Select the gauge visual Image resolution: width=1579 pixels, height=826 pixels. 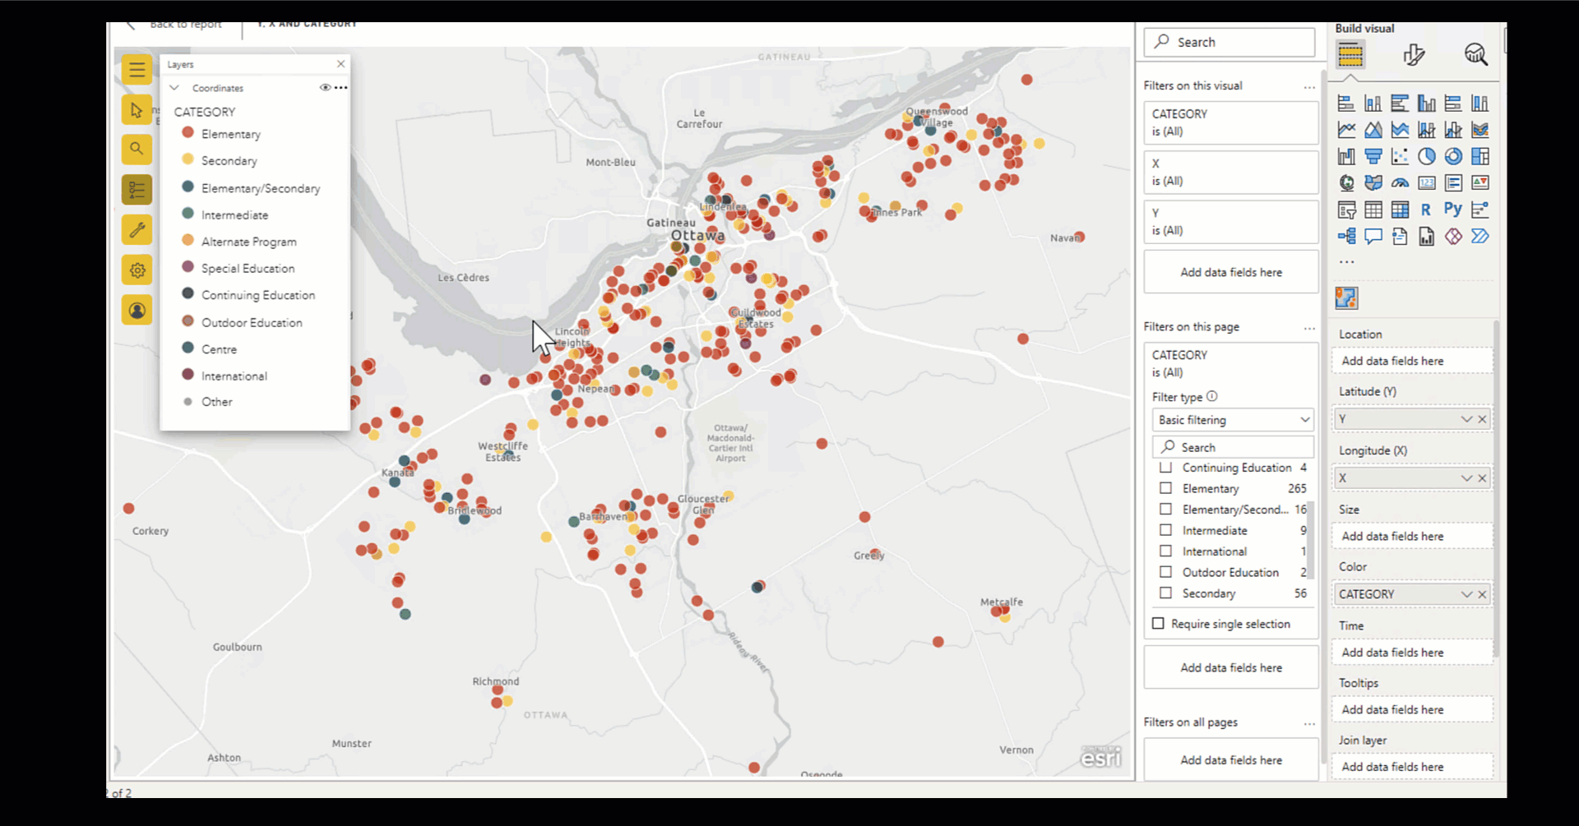click(1400, 182)
